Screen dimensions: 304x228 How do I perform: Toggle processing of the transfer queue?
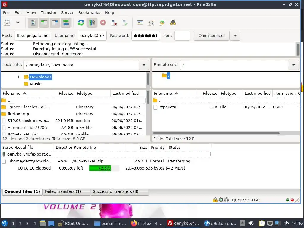pos(92,23)
